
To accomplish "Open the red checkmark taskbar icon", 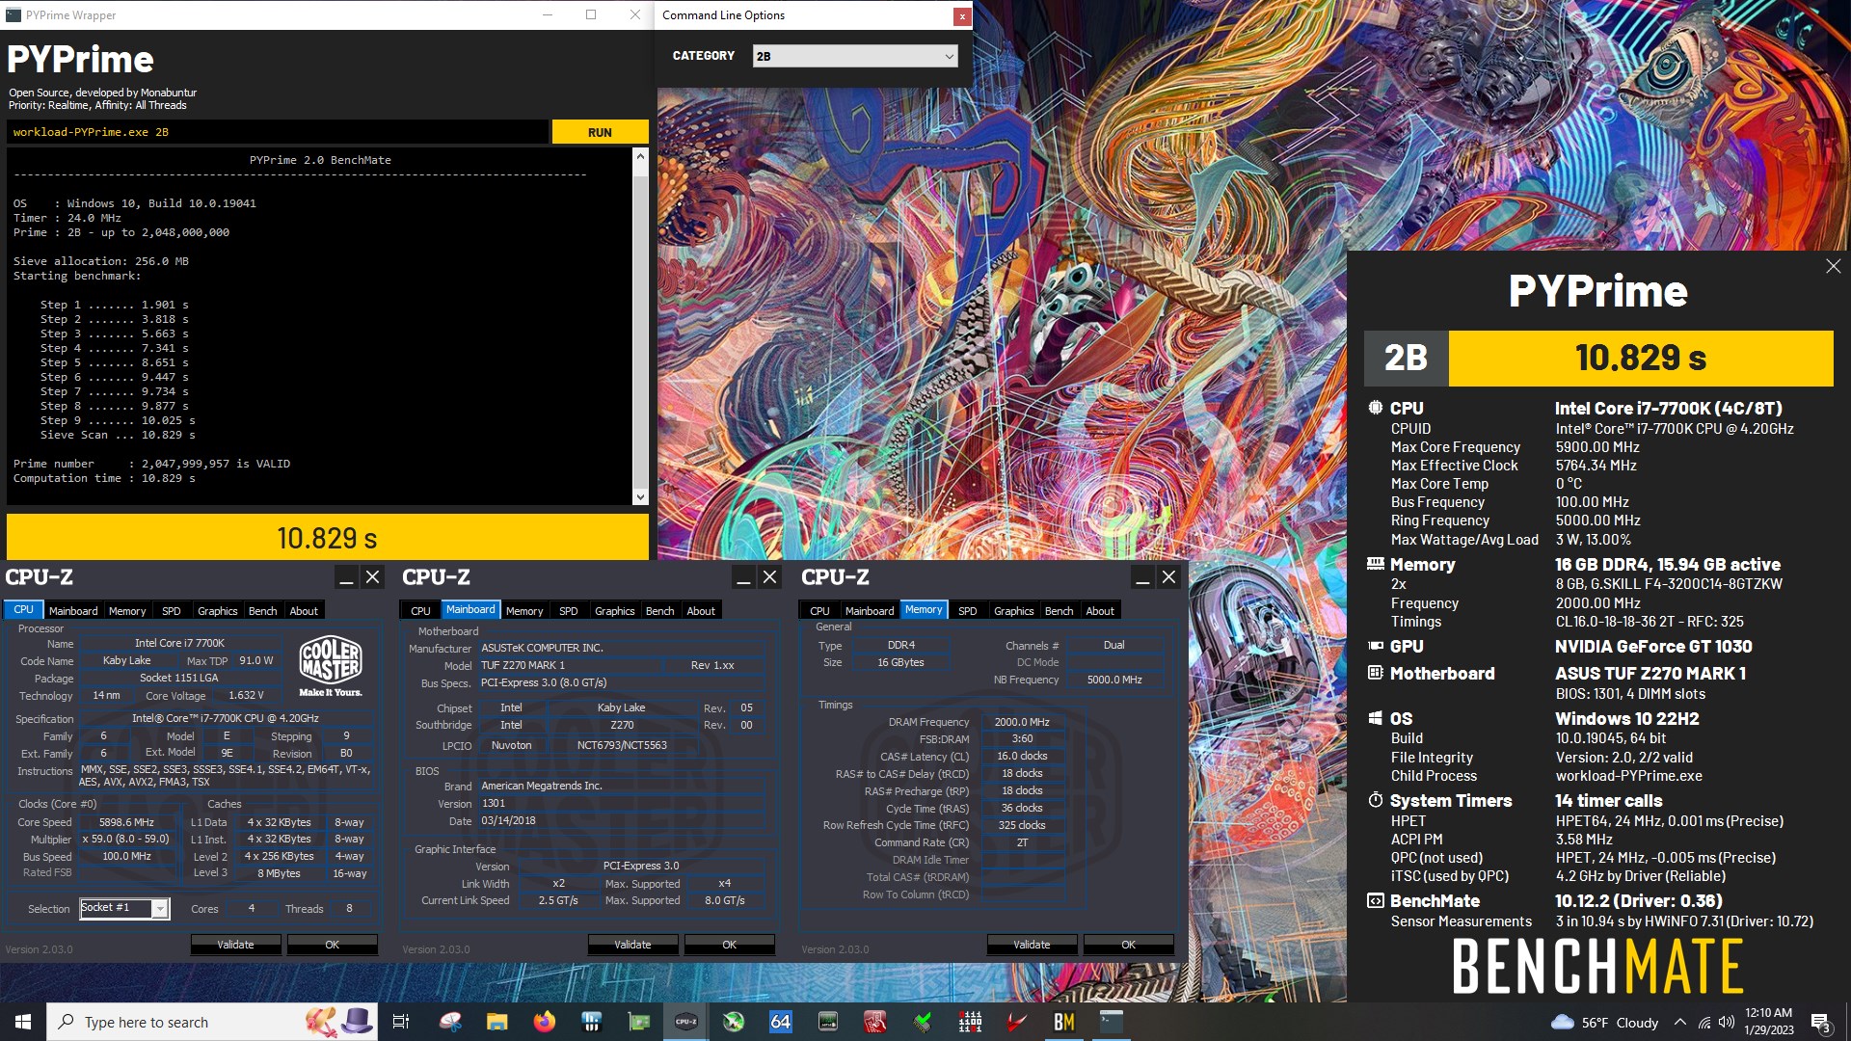I will click(x=1017, y=1022).
